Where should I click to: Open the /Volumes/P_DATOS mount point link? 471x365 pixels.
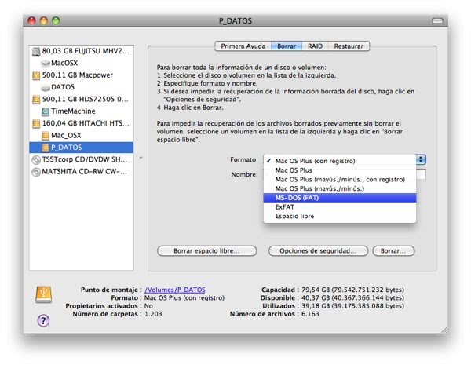coord(175,290)
